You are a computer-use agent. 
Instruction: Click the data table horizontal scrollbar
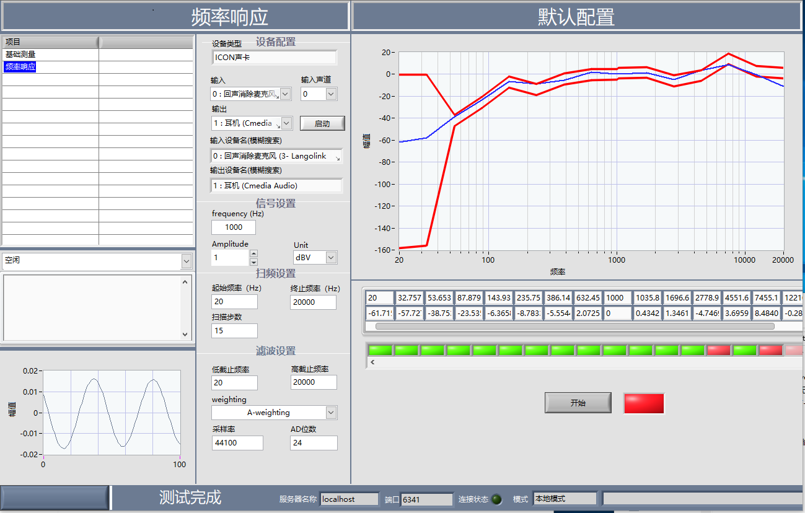tap(574, 326)
